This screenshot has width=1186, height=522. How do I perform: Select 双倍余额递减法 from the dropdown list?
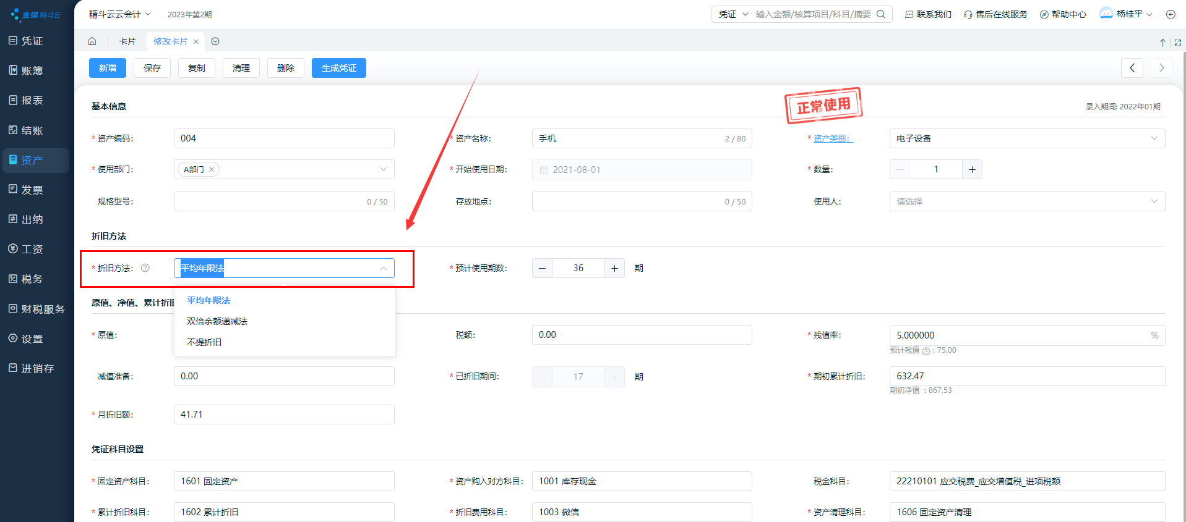[217, 321]
